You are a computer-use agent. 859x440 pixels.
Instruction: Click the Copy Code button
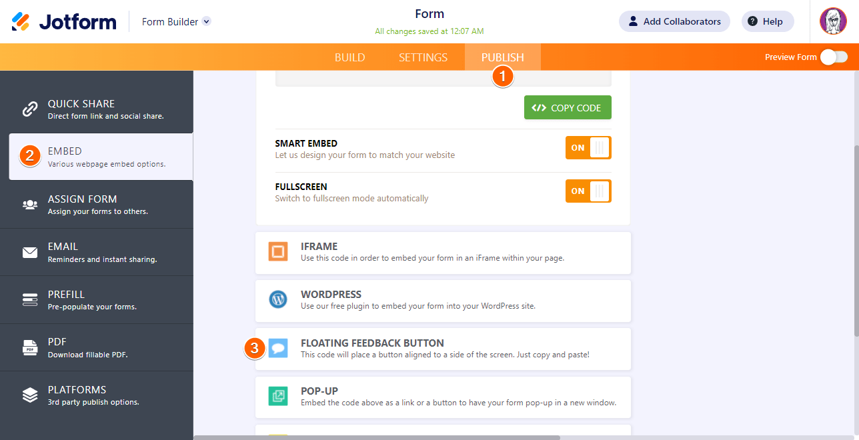point(568,107)
